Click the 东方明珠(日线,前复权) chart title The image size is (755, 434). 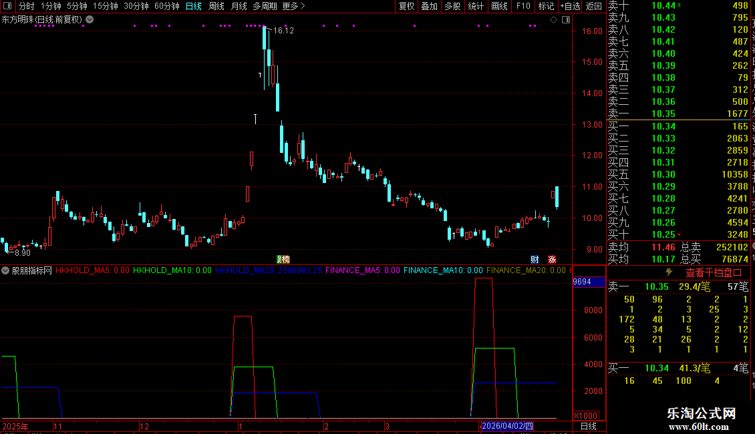pyautogui.click(x=42, y=20)
